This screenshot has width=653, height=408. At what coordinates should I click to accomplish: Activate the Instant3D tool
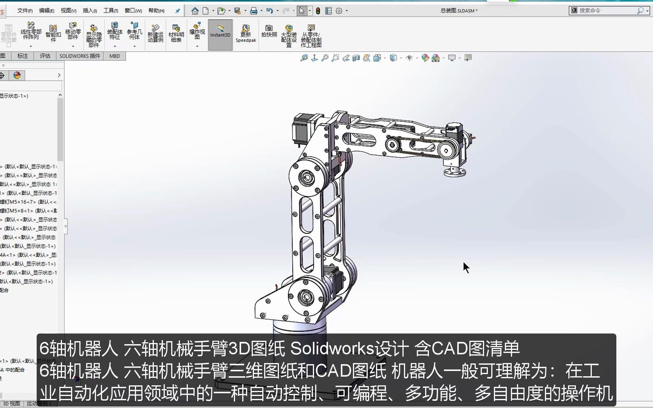(x=220, y=33)
